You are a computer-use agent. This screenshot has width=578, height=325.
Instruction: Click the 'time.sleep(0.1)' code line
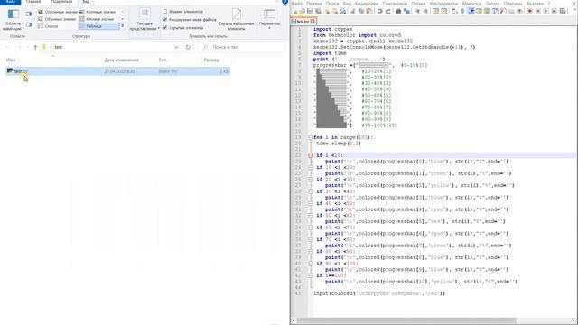point(339,144)
